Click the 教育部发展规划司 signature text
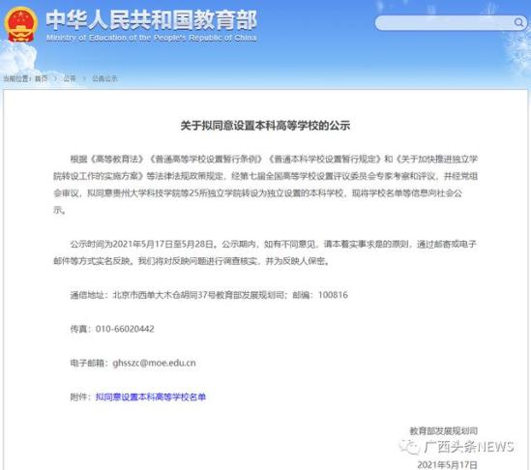The image size is (531, 470). 444,431
